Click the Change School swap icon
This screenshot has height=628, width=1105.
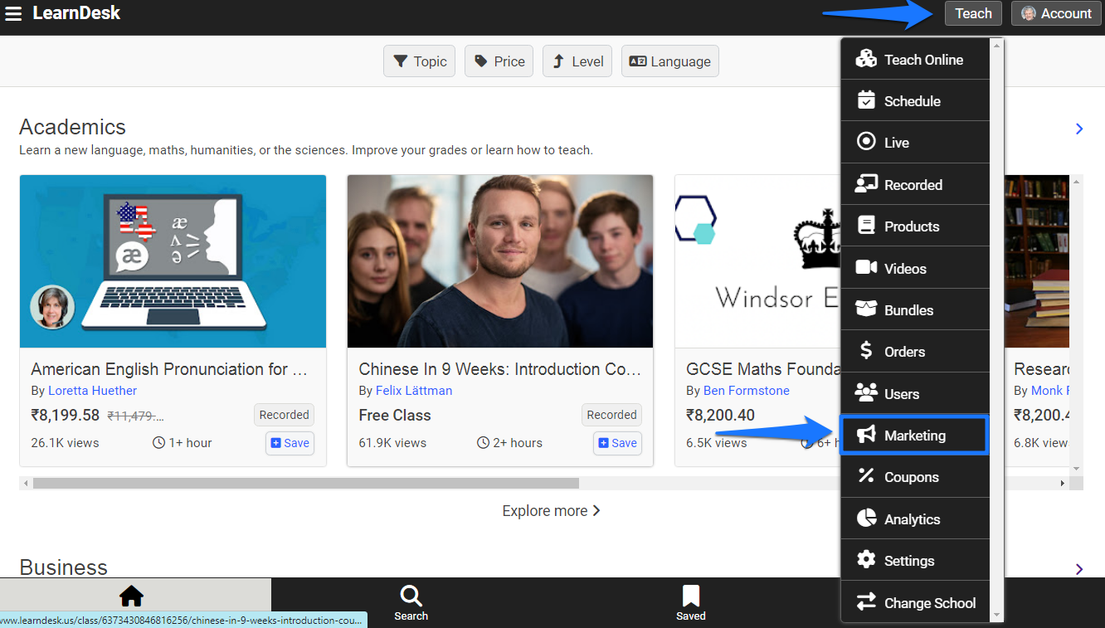pos(866,602)
